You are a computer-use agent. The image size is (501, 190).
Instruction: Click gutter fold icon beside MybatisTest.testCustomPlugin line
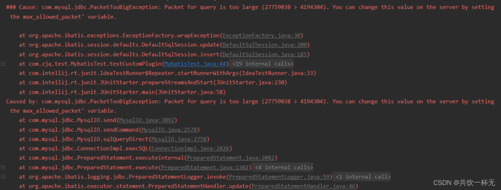(3, 64)
